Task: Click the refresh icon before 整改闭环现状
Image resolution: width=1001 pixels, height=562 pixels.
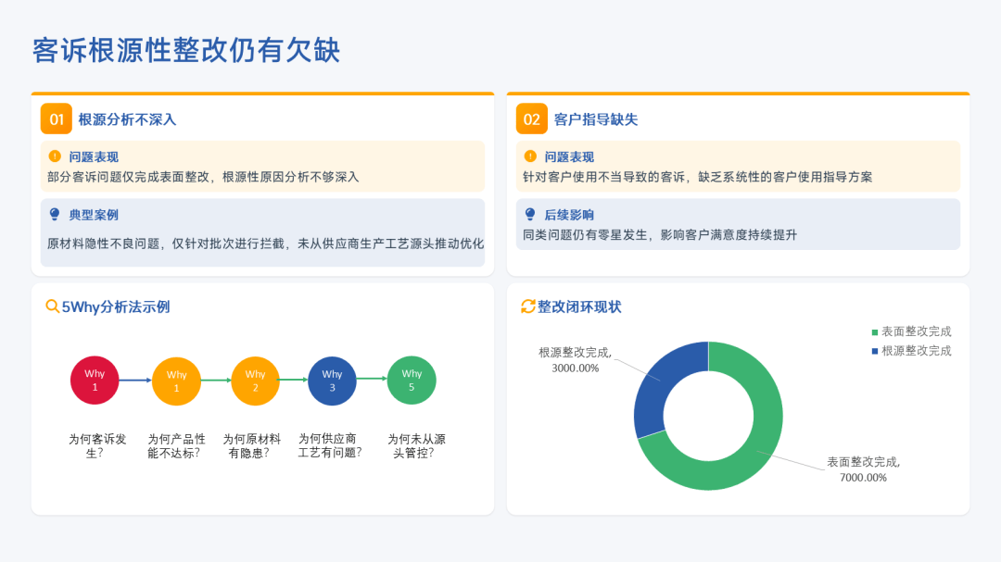Action: click(528, 306)
